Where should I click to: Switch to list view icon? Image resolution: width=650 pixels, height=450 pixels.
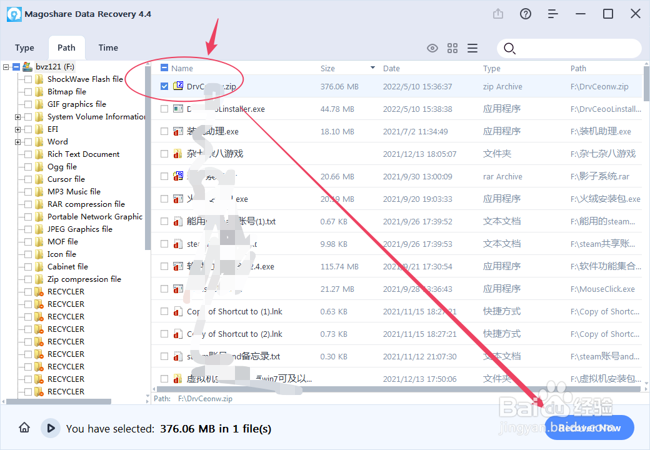(472, 48)
